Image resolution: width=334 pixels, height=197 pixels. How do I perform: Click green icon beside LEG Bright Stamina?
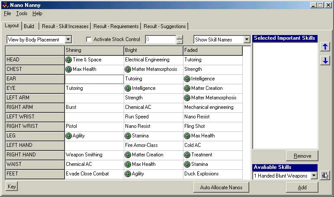[x=128, y=136]
